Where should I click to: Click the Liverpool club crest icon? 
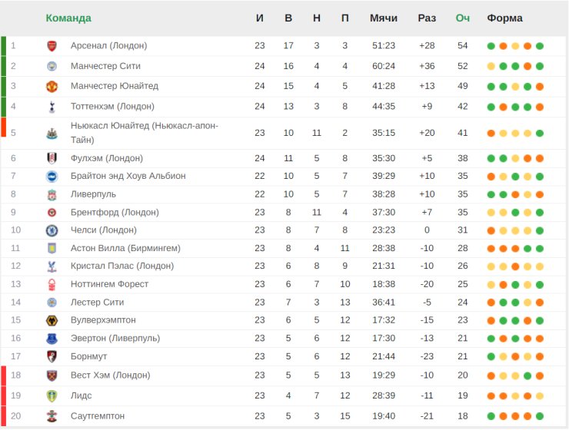pyautogui.click(x=52, y=195)
